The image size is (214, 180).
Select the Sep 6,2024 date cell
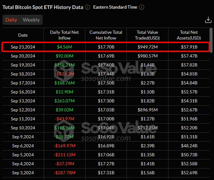click(x=23, y=146)
